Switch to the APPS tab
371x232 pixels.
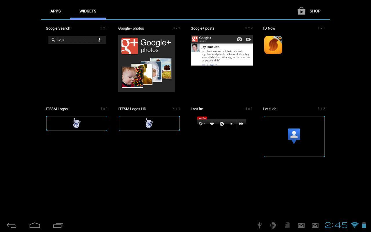(x=55, y=11)
